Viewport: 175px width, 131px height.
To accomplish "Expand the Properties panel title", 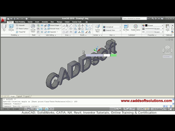I will point(152,35).
